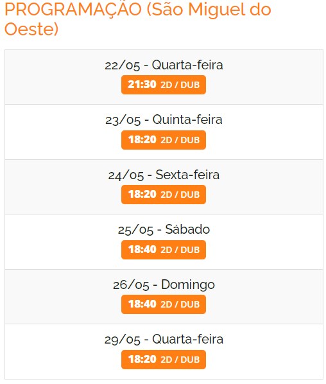Click the PROGRAMAÇÃO (São Miguel do Oeste) heading
Viewport: 326px width, 384px height.
(138, 19)
